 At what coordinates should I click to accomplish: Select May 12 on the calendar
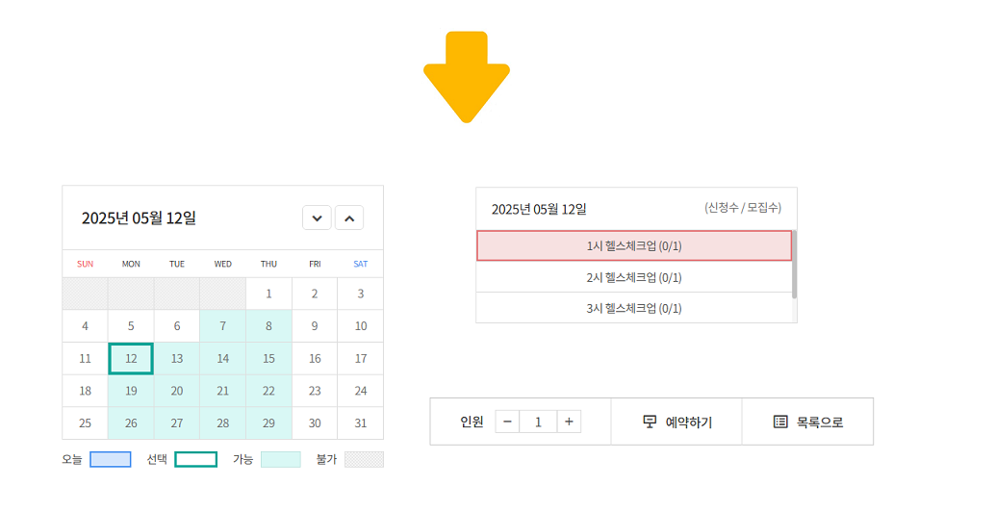click(131, 359)
